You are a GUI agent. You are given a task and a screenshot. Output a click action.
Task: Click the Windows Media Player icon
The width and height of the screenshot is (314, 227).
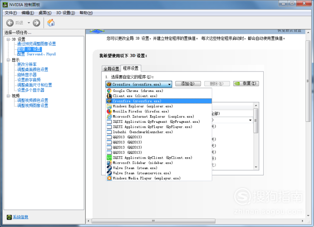click(109, 178)
